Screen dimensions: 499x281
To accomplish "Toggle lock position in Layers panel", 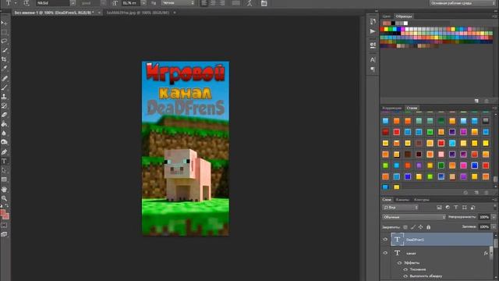I will (420, 227).
